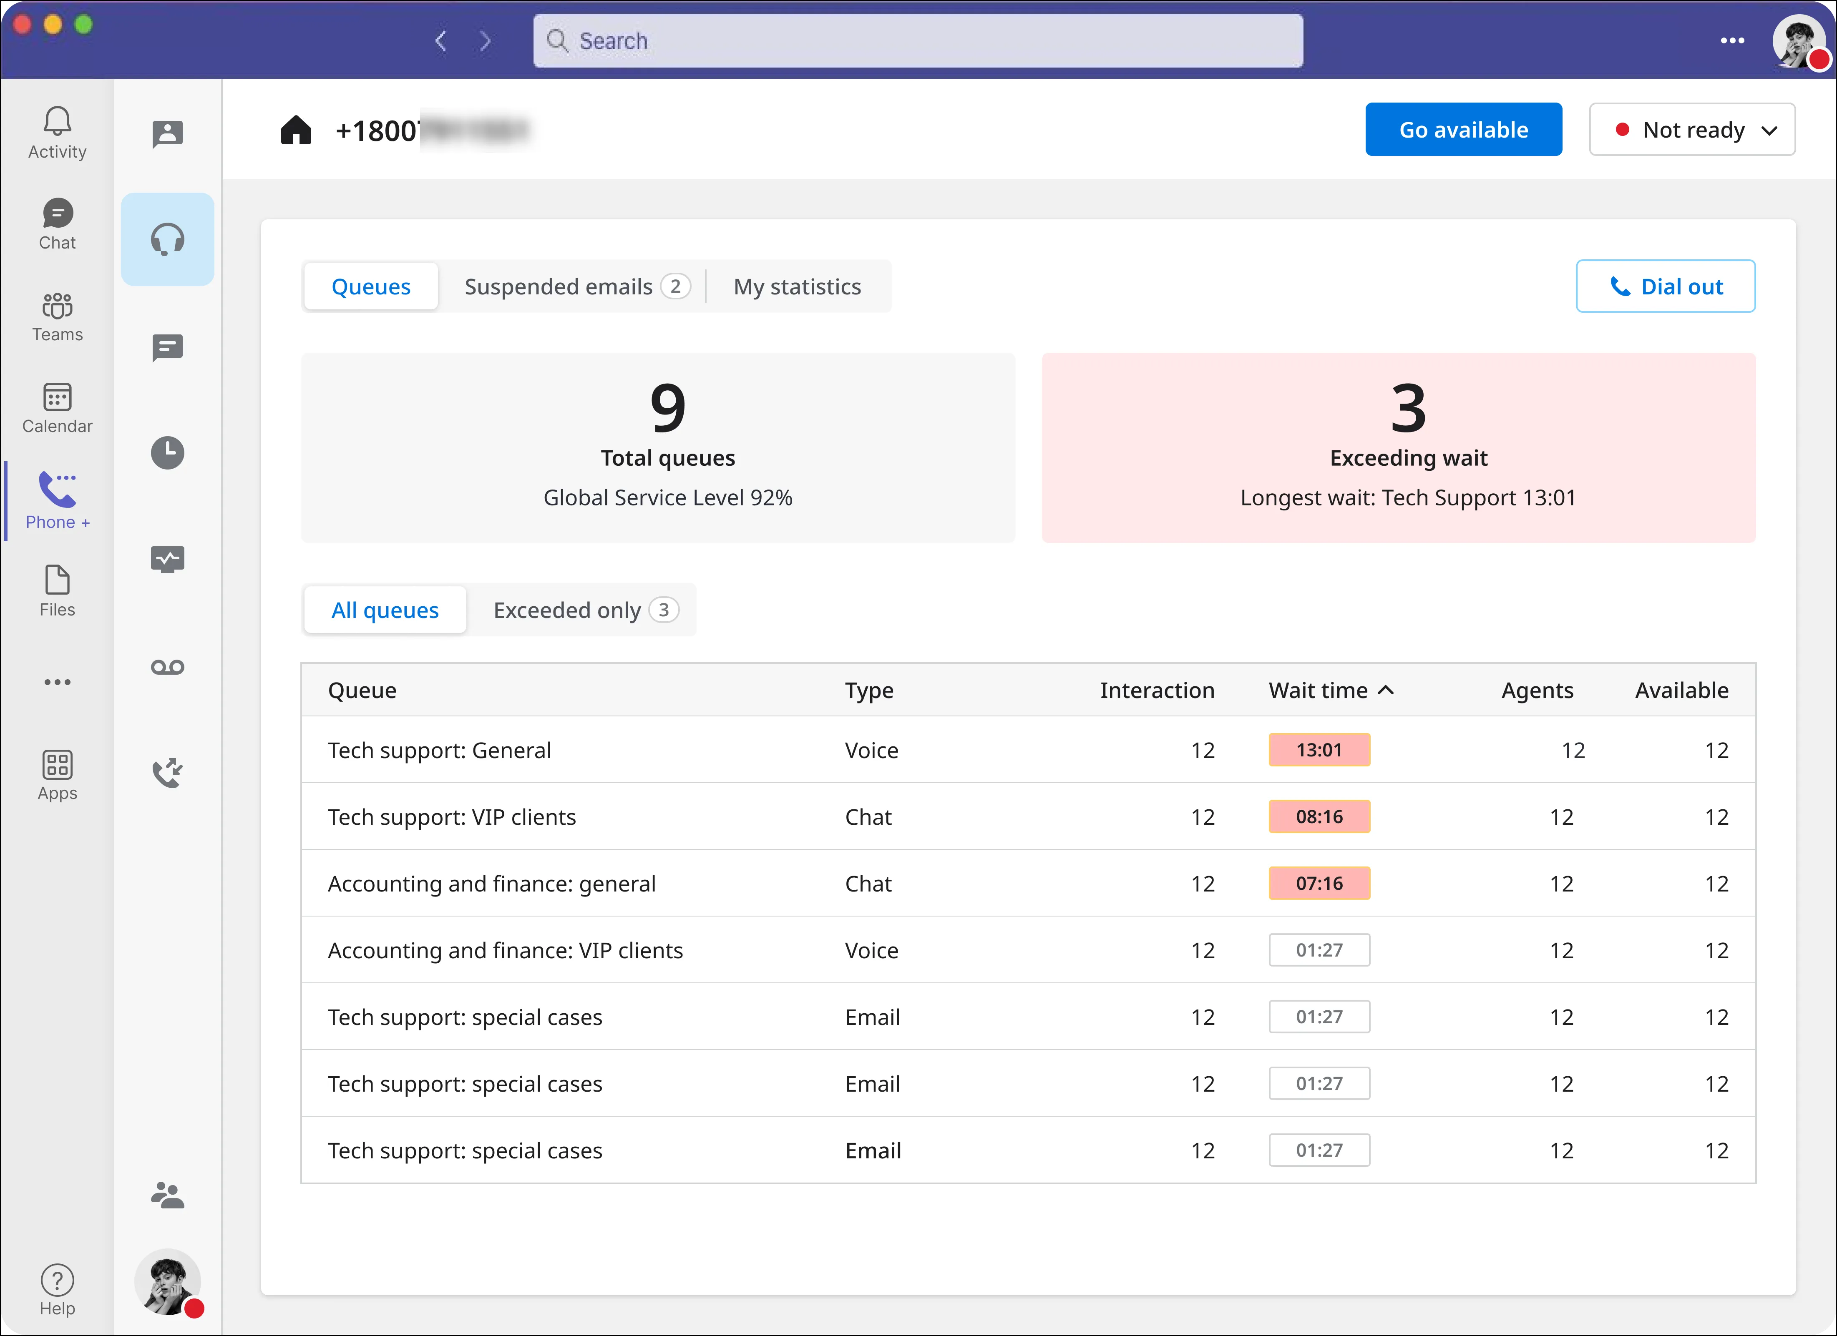Sort by Wait time column header
Screen dimensions: 1837x1336
click(1331, 690)
